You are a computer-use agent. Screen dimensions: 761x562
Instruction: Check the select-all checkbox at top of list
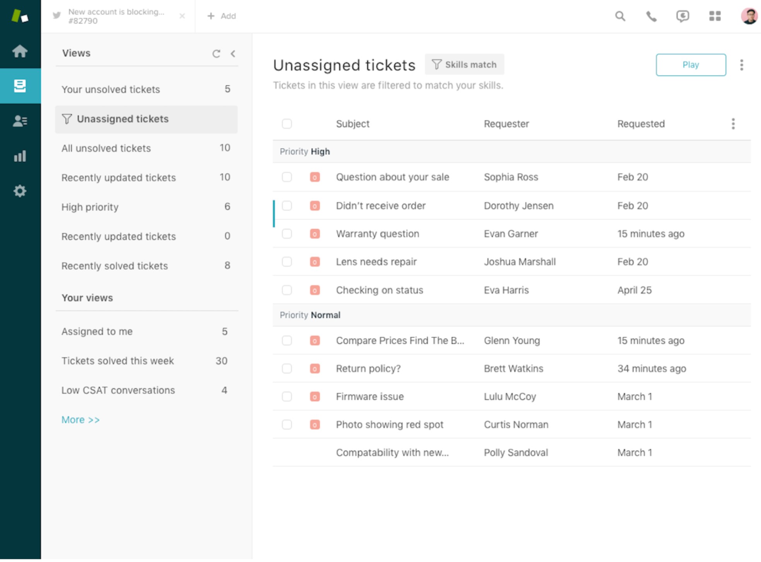tap(287, 124)
